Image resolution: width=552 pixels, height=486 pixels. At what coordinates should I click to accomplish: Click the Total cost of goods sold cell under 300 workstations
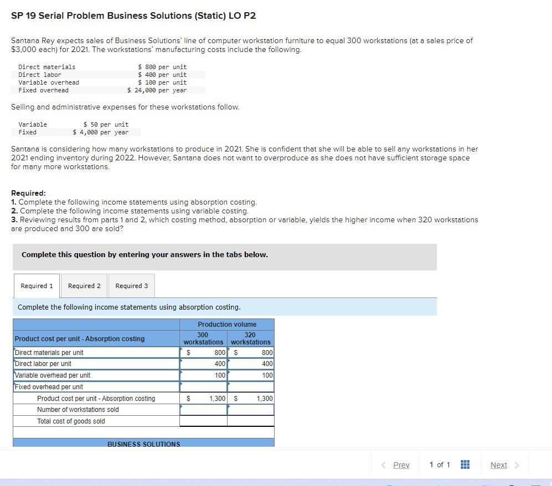203,421
